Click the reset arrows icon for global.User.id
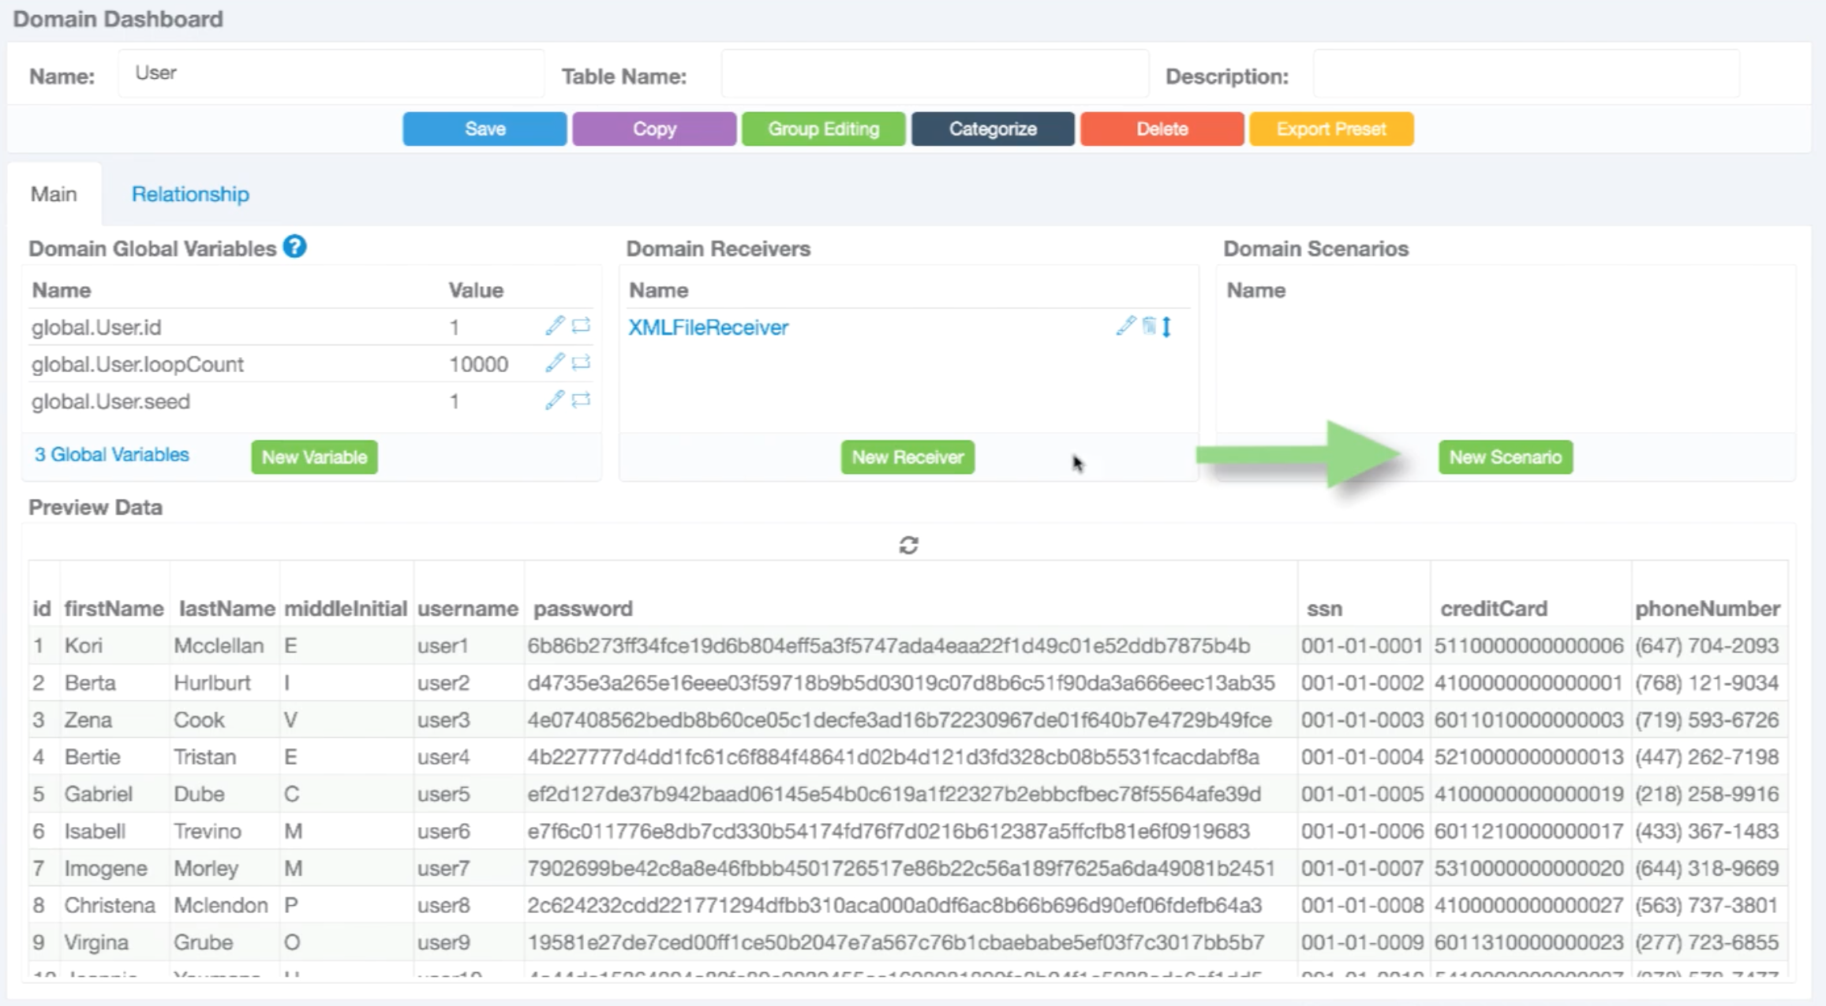Screen dimensions: 1826x1006 point(582,326)
